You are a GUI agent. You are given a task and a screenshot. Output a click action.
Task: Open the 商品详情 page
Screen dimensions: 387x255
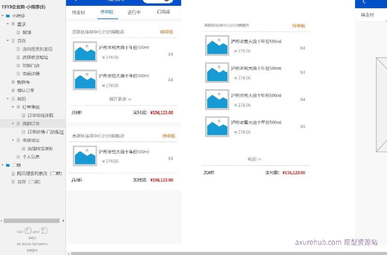pos(31,74)
